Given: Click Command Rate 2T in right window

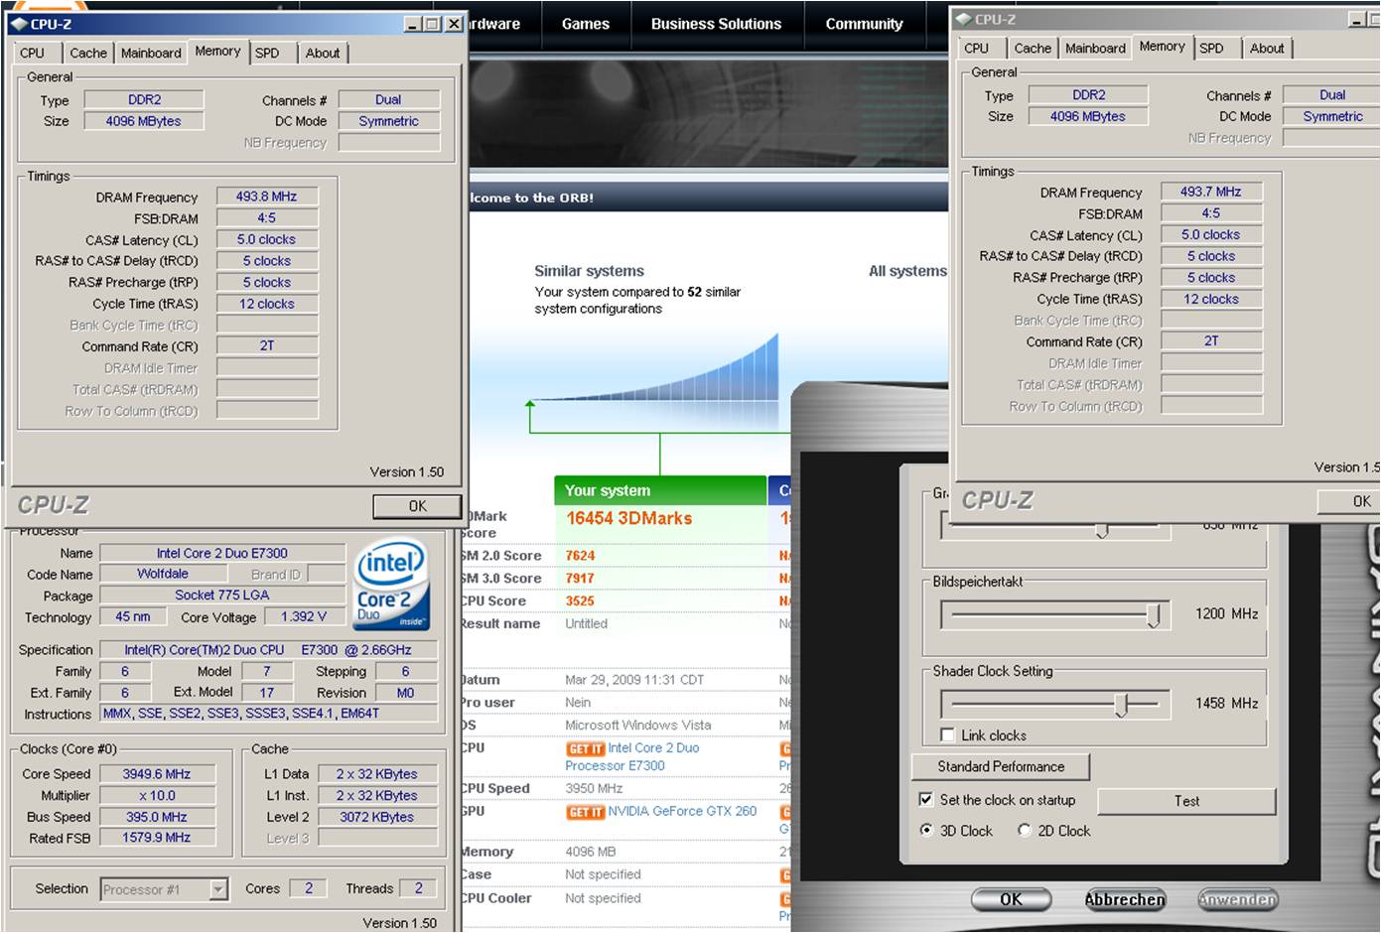Looking at the screenshot, I should coord(1211,340).
